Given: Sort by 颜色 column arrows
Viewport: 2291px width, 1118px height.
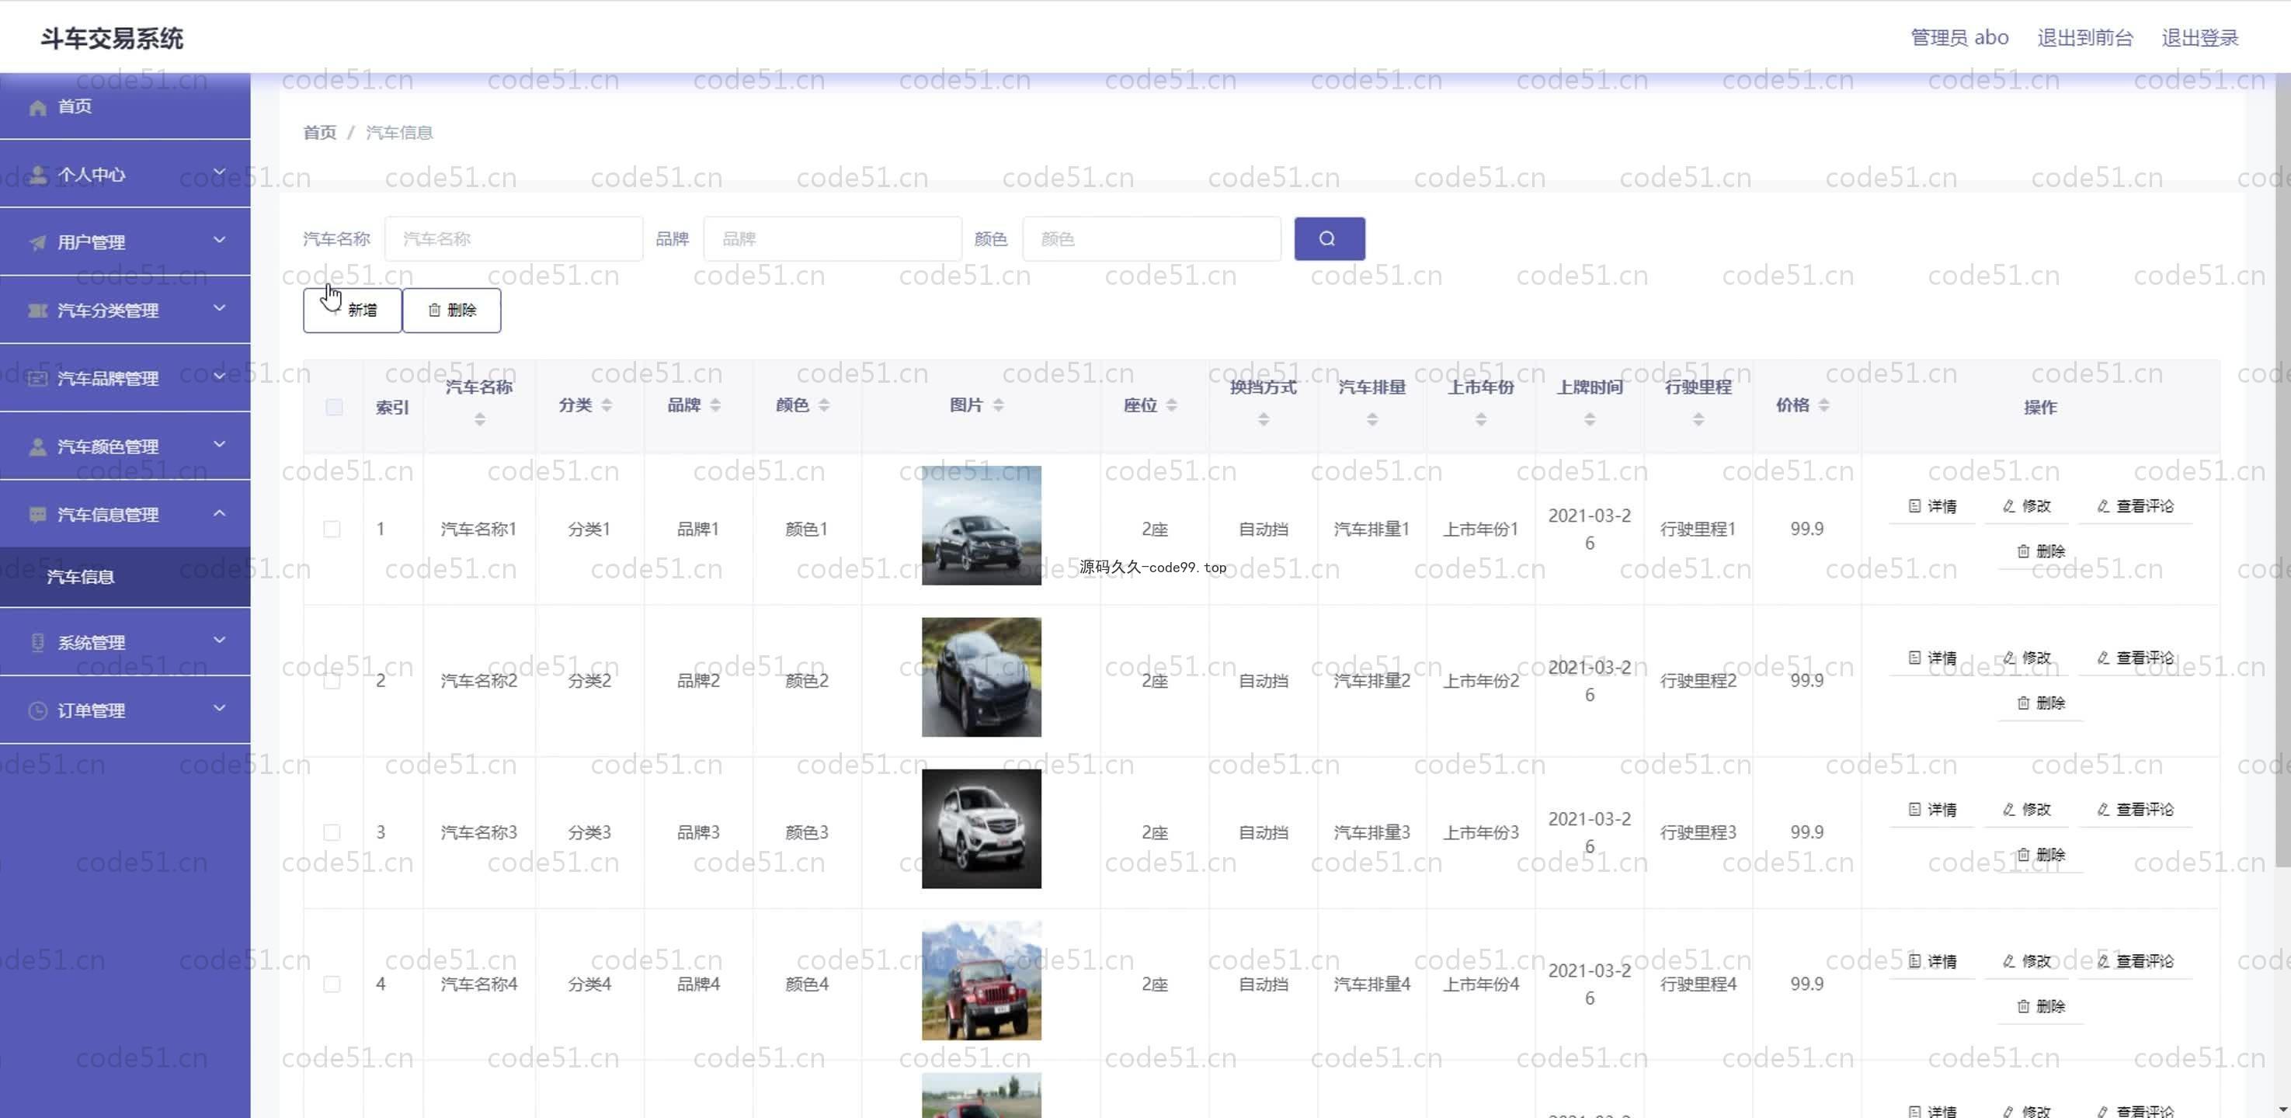Looking at the screenshot, I should pos(823,405).
